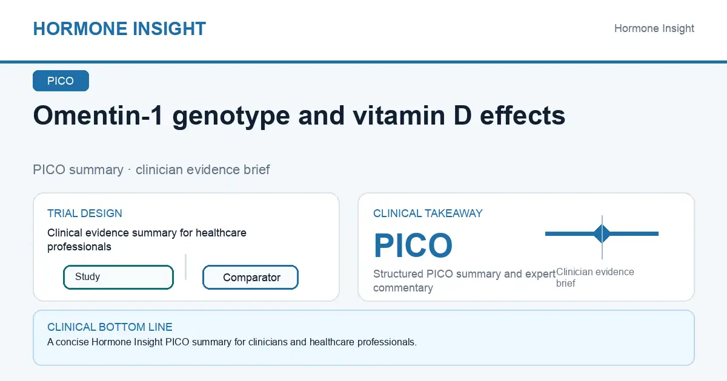This screenshot has height=381, width=727.
Task: Click the Structured PICO summary description text
Action: pos(465,281)
